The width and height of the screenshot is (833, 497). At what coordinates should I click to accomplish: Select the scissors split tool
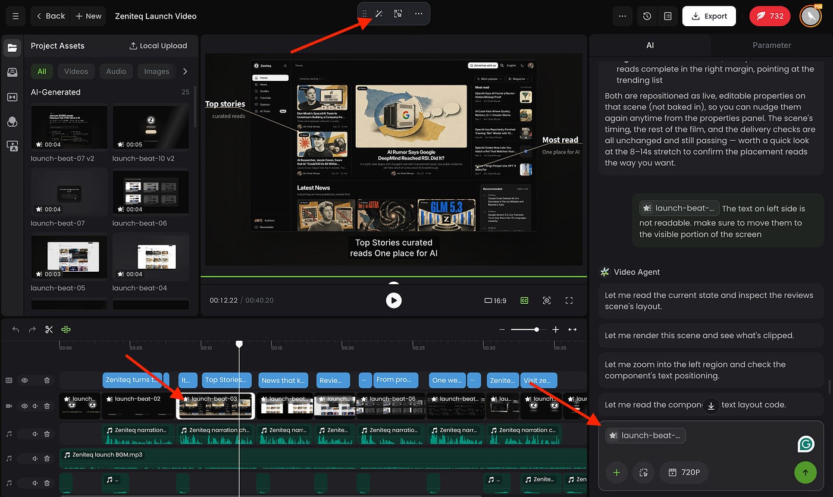click(x=49, y=329)
